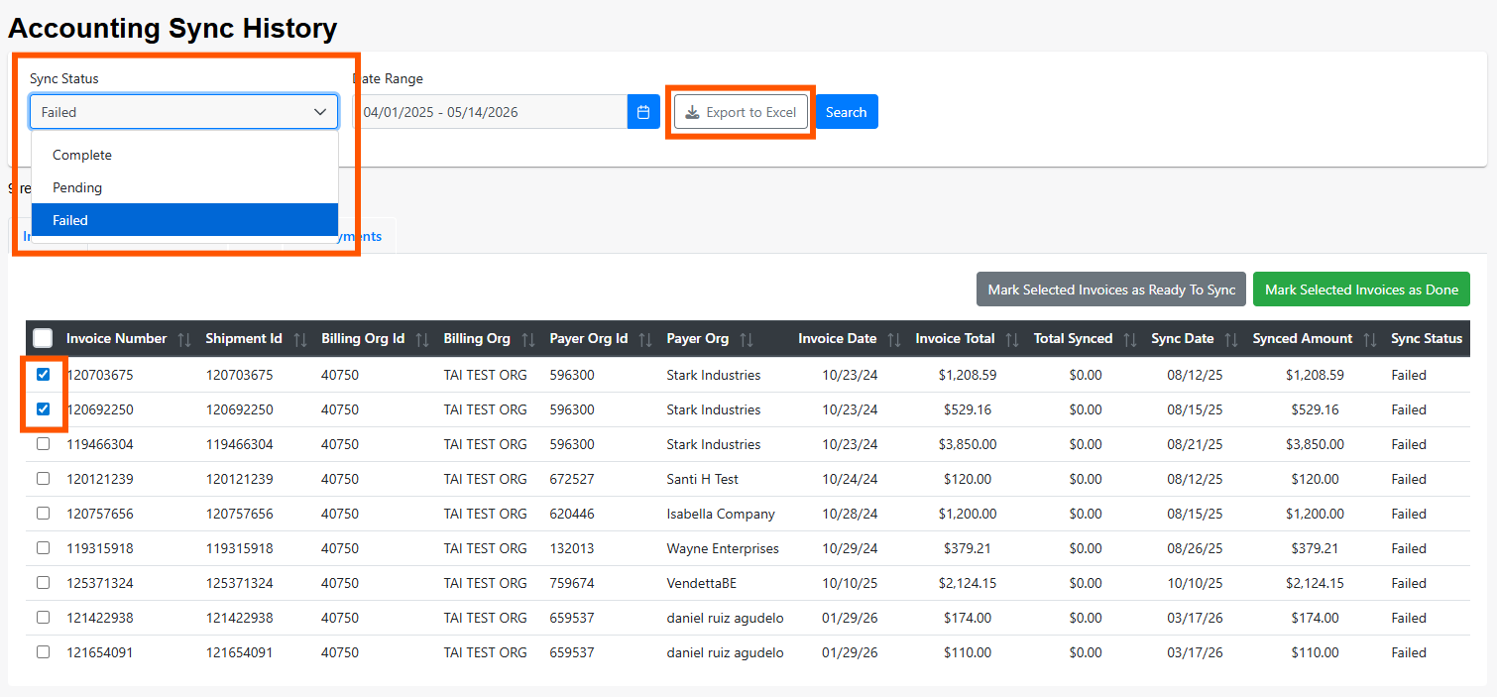The width and height of the screenshot is (1497, 697).
Task: Toggle the select-all header checkbox
Action: click(x=43, y=338)
